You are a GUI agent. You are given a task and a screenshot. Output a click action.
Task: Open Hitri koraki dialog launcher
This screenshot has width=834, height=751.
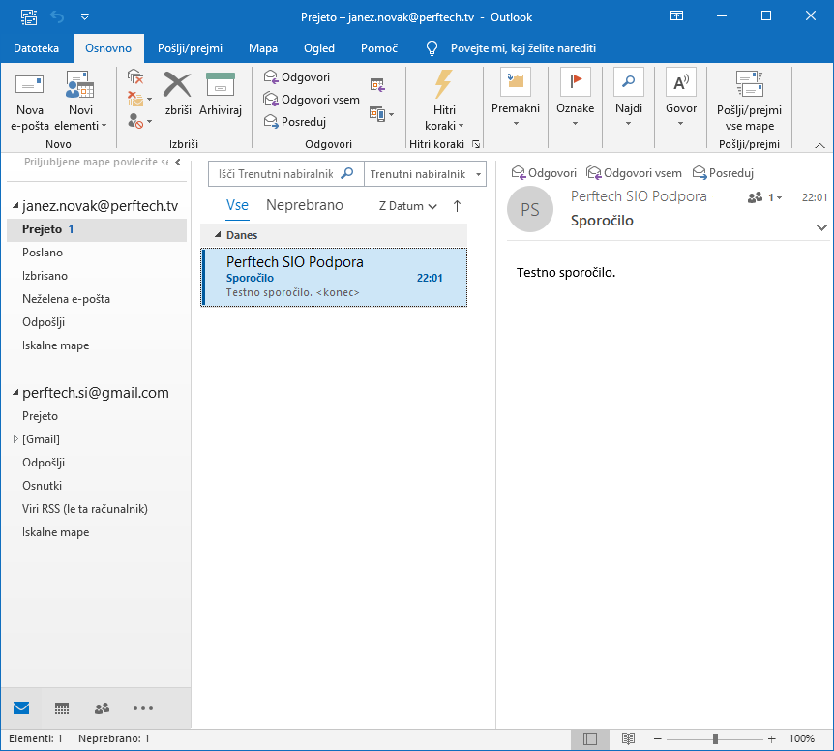click(476, 144)
